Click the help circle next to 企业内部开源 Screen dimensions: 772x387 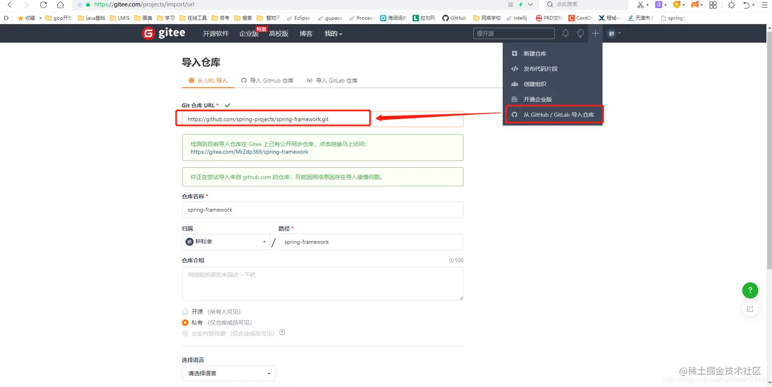coord(282,333)
